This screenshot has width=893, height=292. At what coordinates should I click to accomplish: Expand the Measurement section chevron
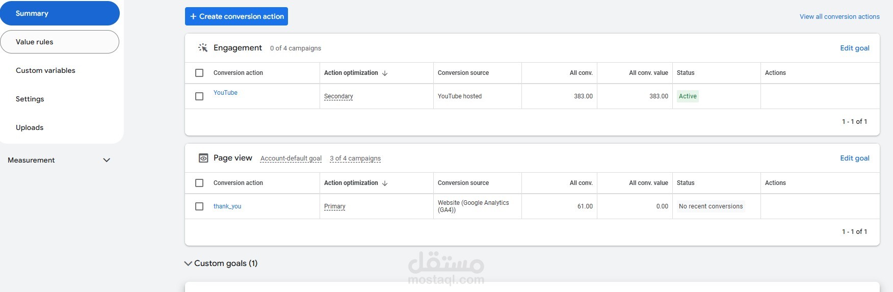(x=107, y=160)
